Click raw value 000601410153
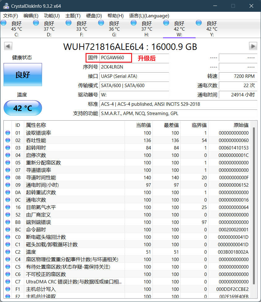Image resolution: width=261 pixels, height=302 pixels. pos(234,148)
